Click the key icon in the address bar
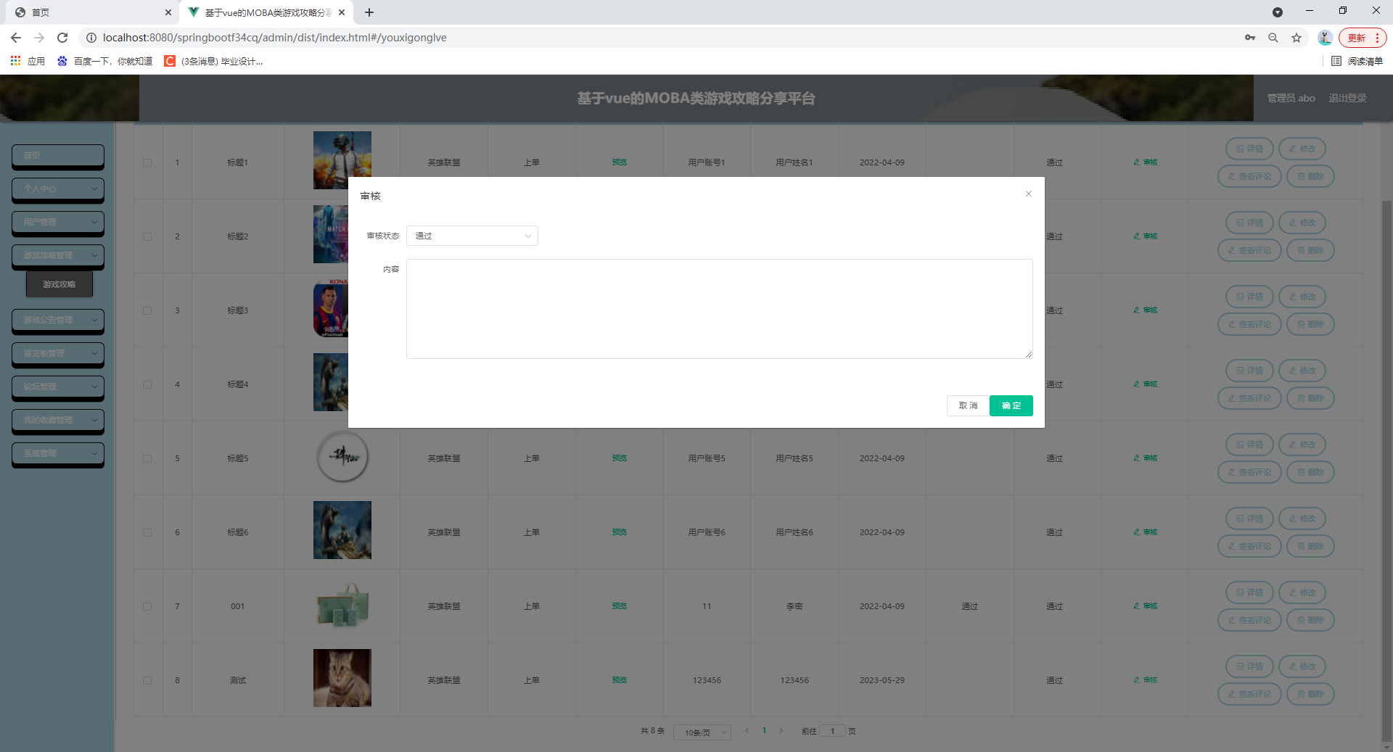The image size is (1393, 752). (1250, 38)
